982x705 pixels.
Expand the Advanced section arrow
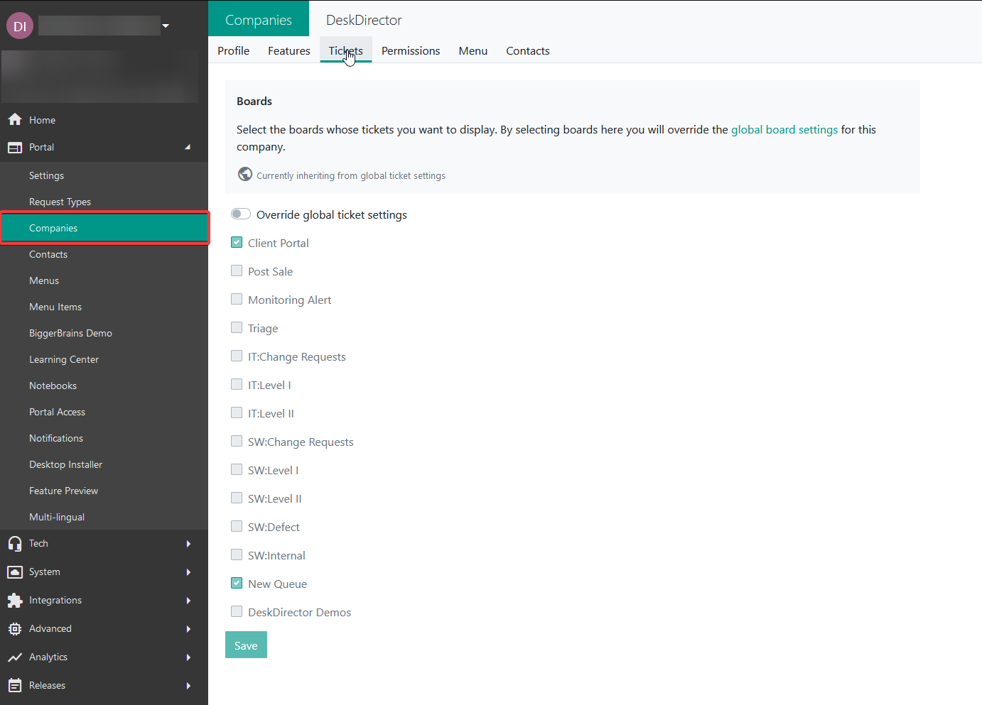pyautogui.click(x=188, y=629)
